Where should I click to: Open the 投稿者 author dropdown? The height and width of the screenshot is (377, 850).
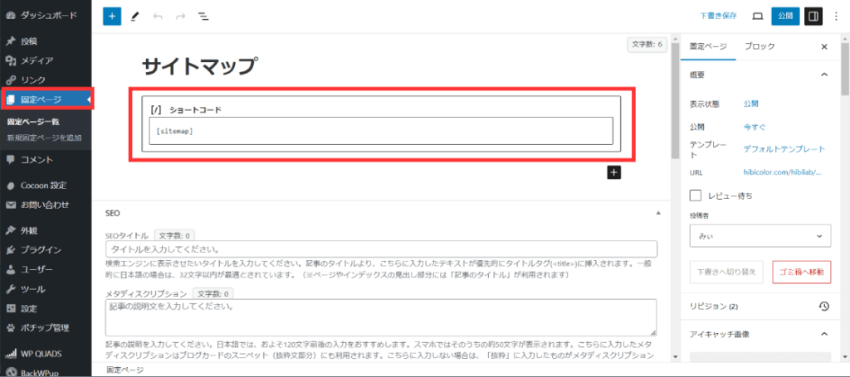click(760, 236)
